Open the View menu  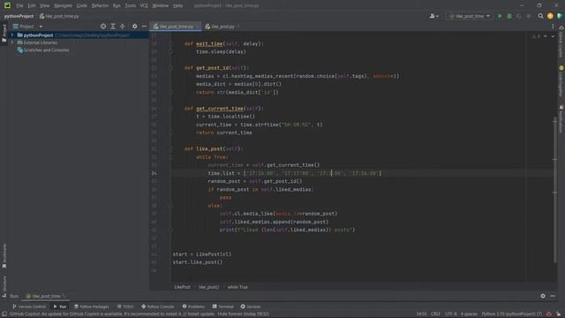pyautogui.click(x=44, y=6)
